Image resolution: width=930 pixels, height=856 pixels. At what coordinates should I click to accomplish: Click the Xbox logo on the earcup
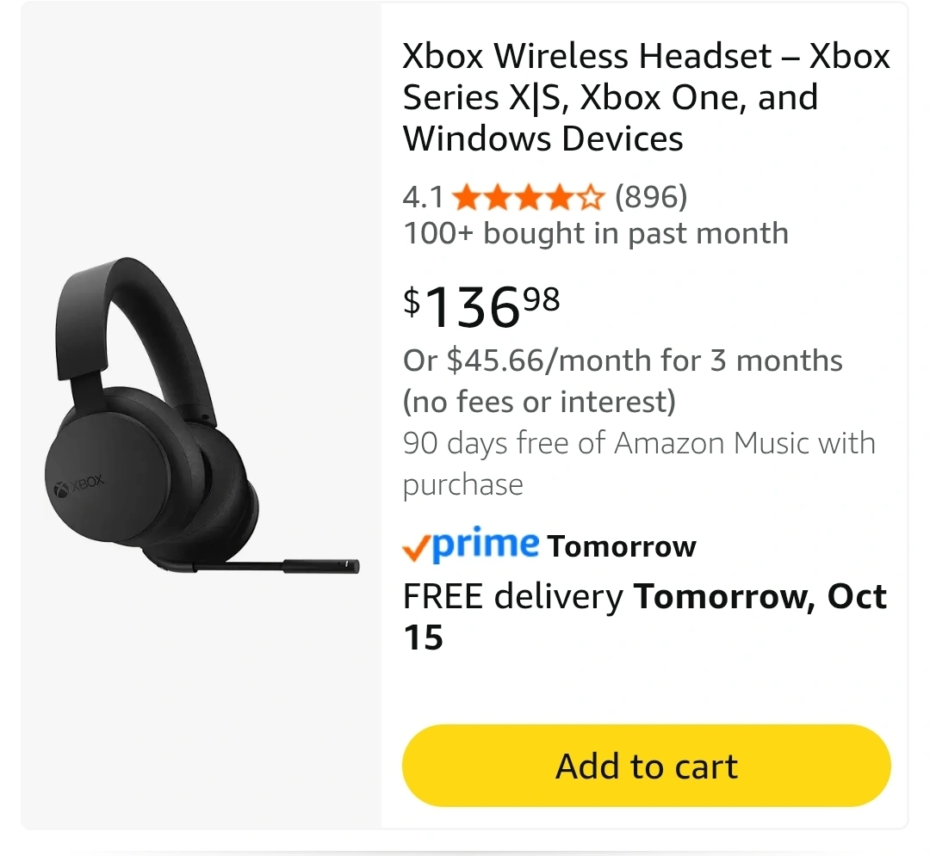pyautogui.click(x=79, y=485)
